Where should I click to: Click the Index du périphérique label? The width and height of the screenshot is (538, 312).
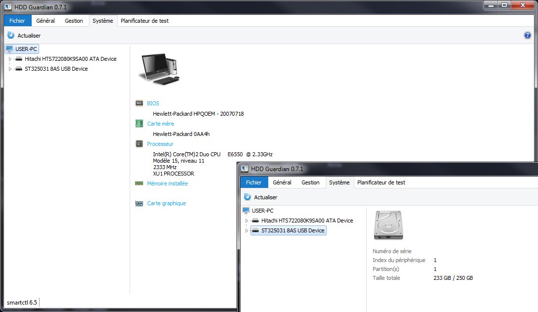[x=399, y=260]
